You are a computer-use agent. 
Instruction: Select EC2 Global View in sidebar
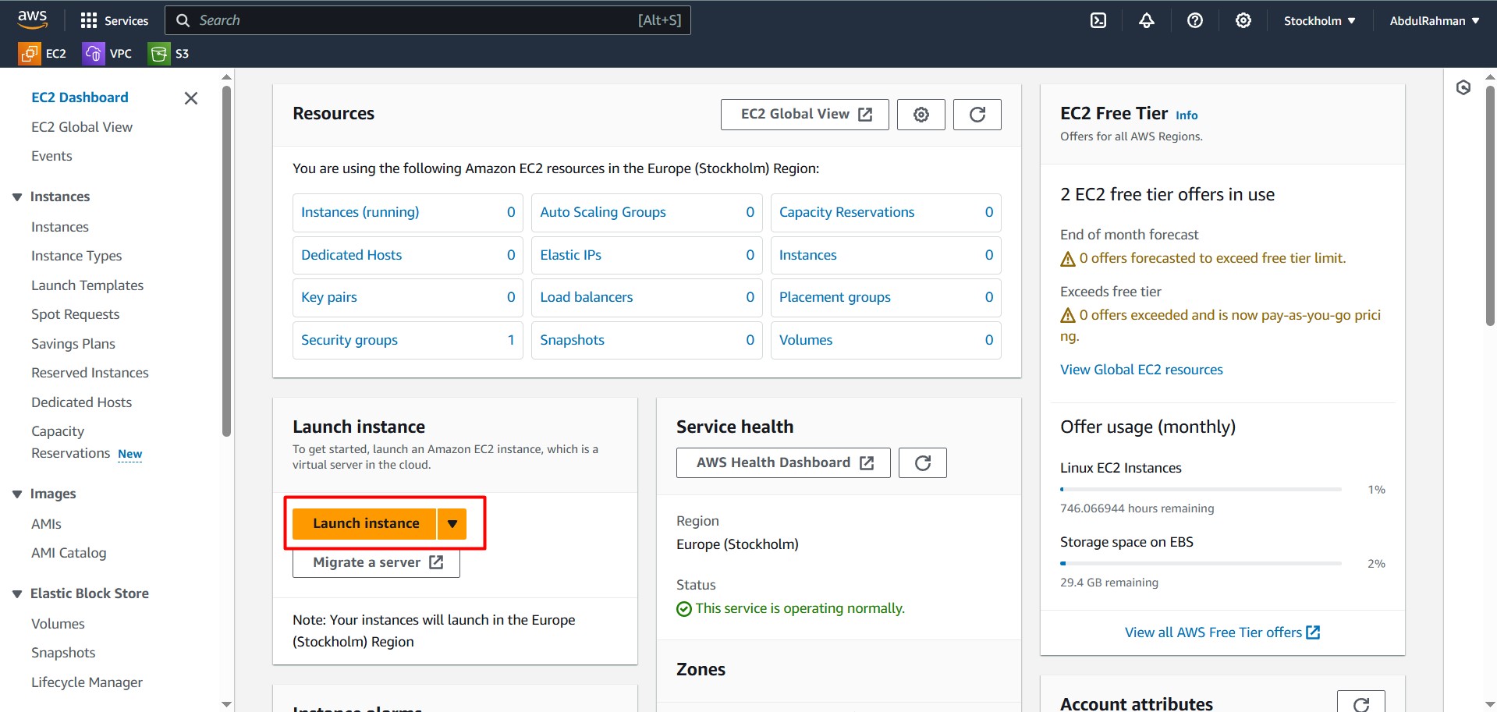click(82, 127)
